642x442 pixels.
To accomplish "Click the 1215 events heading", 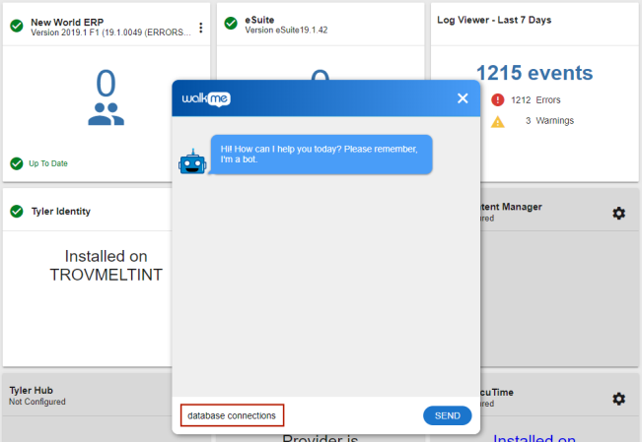I will [535, 73].
